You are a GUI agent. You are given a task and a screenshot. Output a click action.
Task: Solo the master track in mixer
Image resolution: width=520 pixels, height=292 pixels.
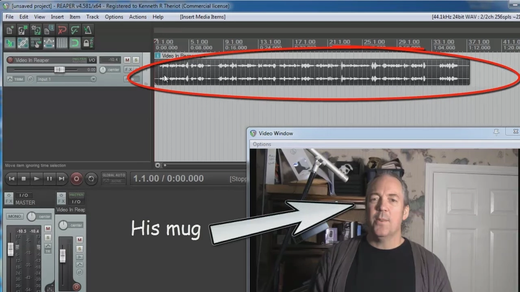(48, 237)
